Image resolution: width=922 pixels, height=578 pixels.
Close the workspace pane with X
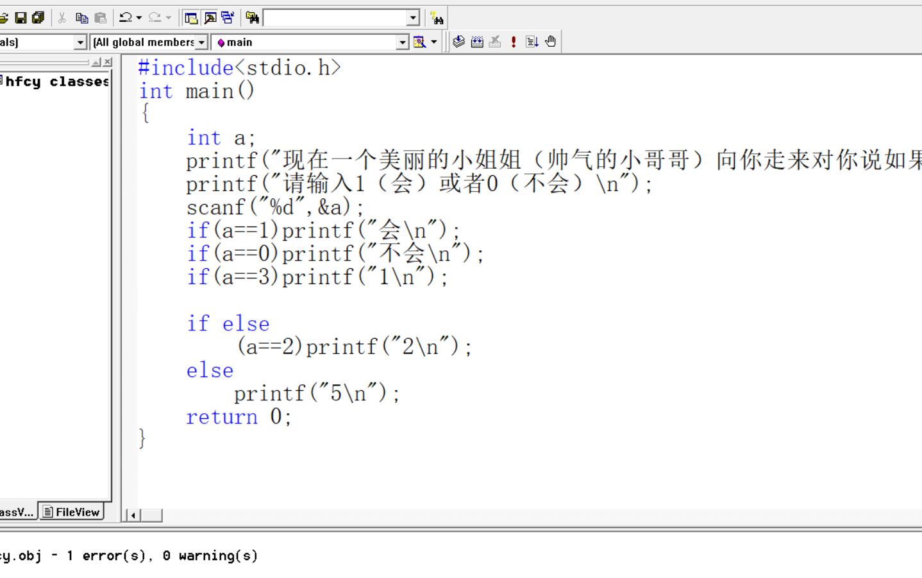coord(108,62)
